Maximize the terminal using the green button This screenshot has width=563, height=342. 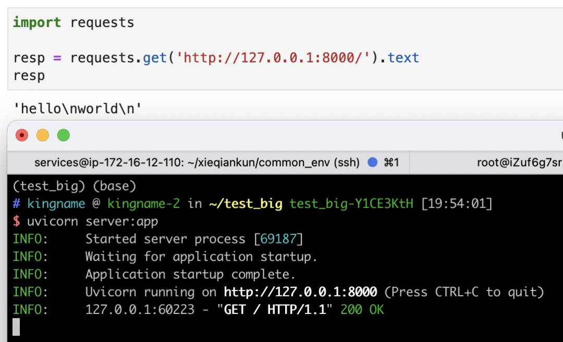(64, 136)
